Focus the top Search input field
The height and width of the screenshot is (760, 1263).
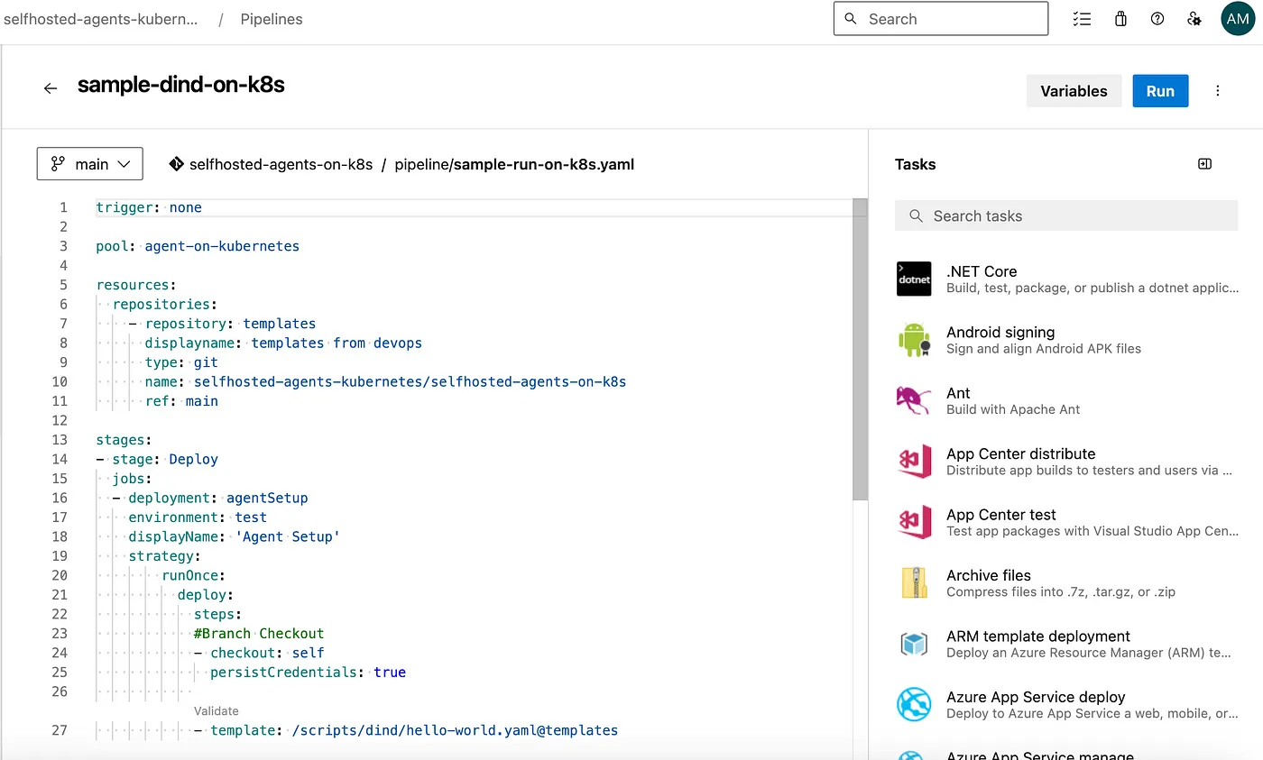click(x=941, y=19)
